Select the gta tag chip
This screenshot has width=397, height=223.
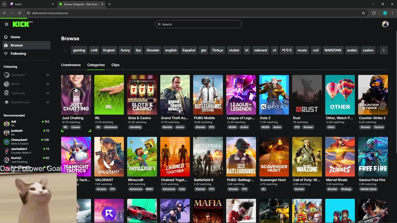coord(203,50)
